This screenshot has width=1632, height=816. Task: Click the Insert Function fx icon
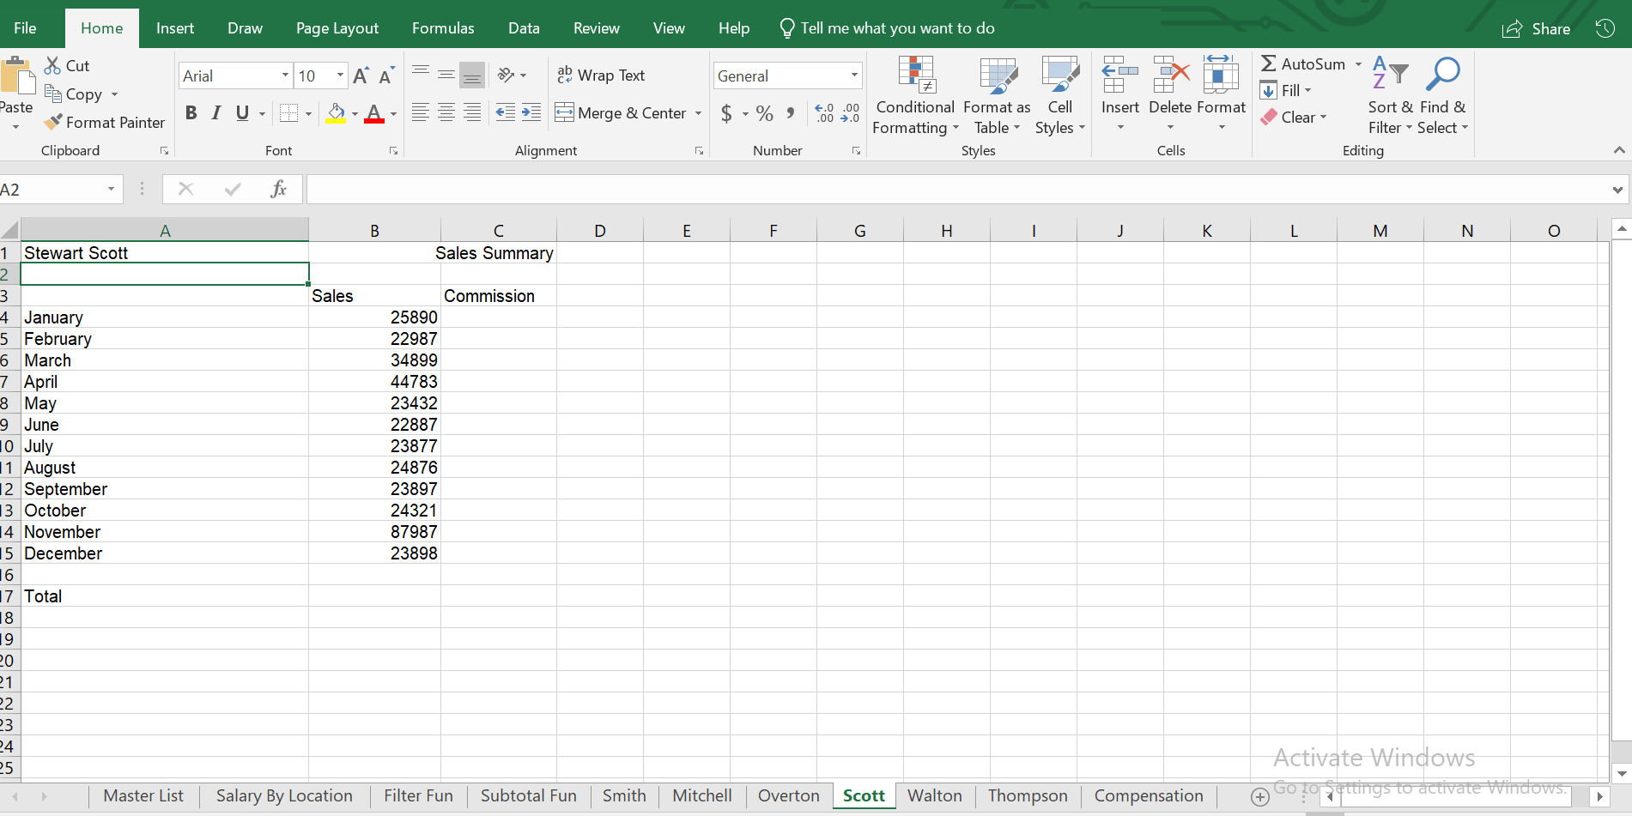(x=278, y=190)
